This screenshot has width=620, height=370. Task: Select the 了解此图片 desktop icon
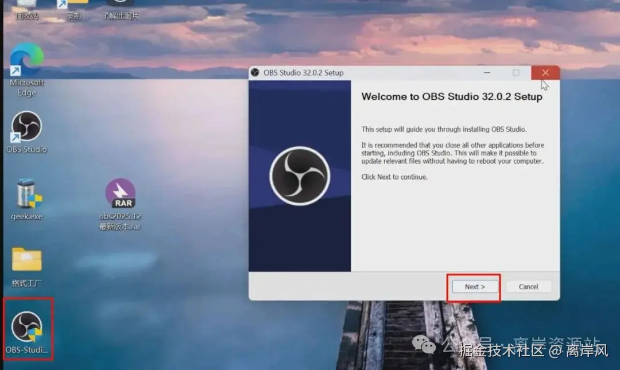click(x=120, y=10)
